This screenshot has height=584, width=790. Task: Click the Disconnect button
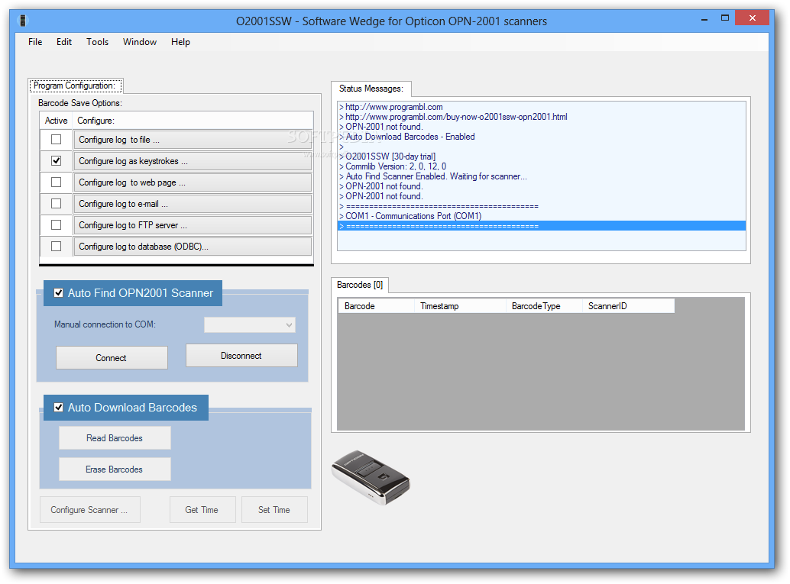pyautogui.click(x=241, y=356)
